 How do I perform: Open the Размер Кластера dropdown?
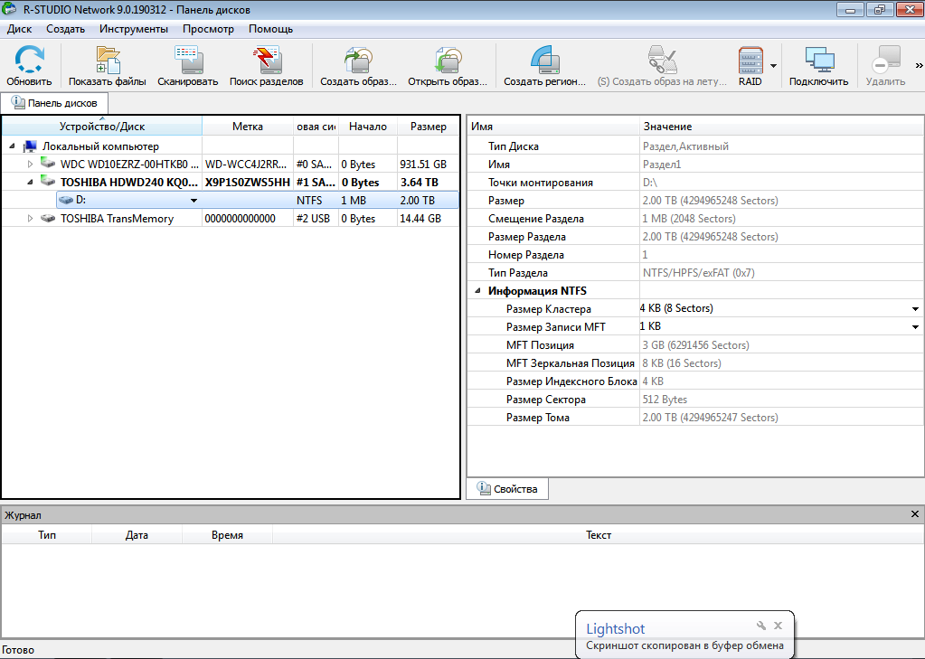click(x=915, y=309)
